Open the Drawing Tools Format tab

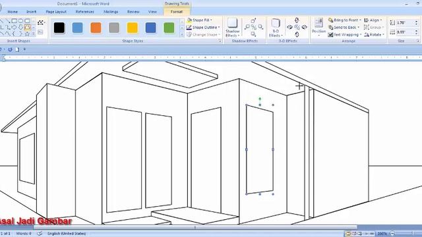tap(177, 12)
